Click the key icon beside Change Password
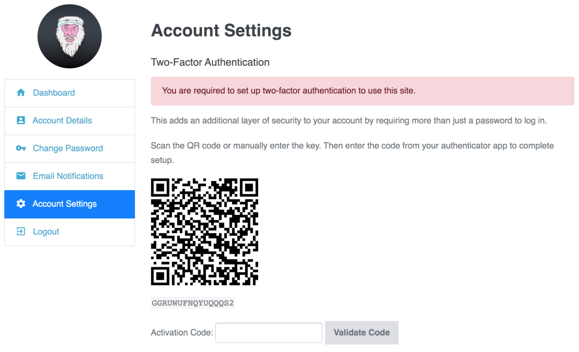Viewport: 579px width, 352px height. tap(21, 148)
